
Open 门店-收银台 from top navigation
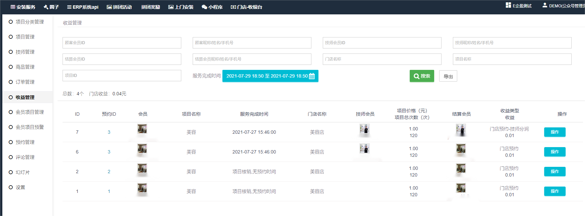tap(247, 7)
